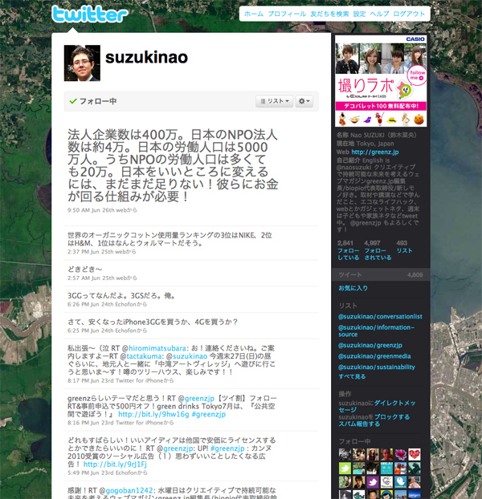Click the Godzilla dinosaur avatar
Screen dimensions: 482x499
tap(415, 469)
